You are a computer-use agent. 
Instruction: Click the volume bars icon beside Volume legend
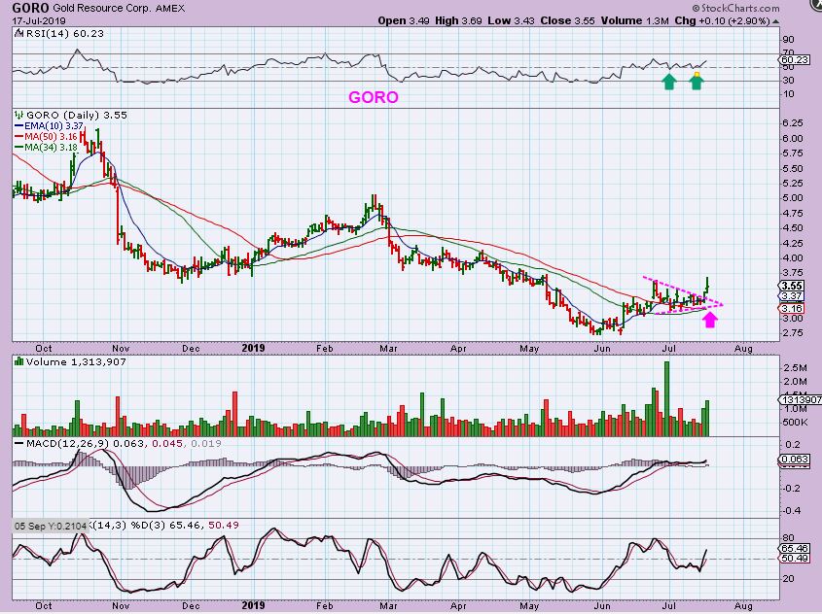[18, 361]
